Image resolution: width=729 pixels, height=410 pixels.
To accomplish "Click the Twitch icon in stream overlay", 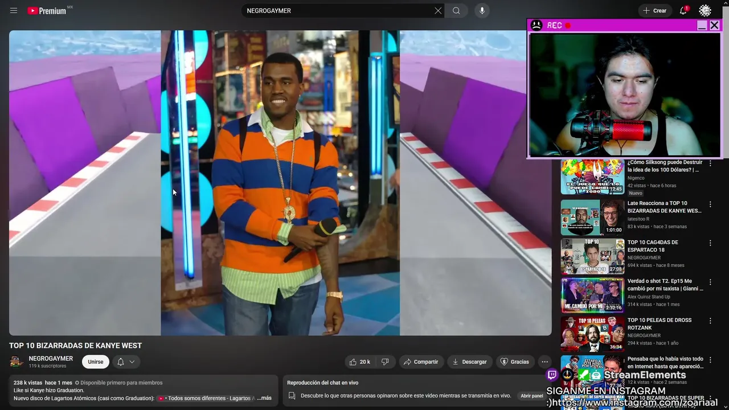I will [x=552, y=375].
